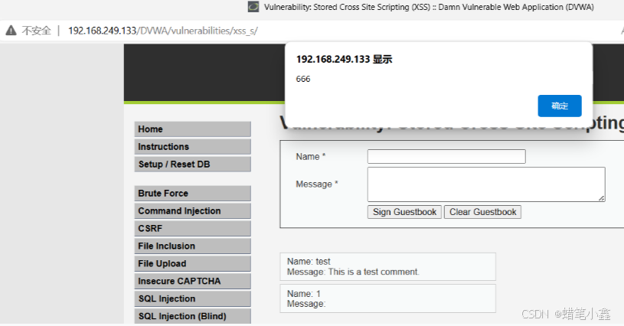Grab the Message textarea resize handle
The height and width of the screenshot is (326, 624).
(x=601, y=198)
